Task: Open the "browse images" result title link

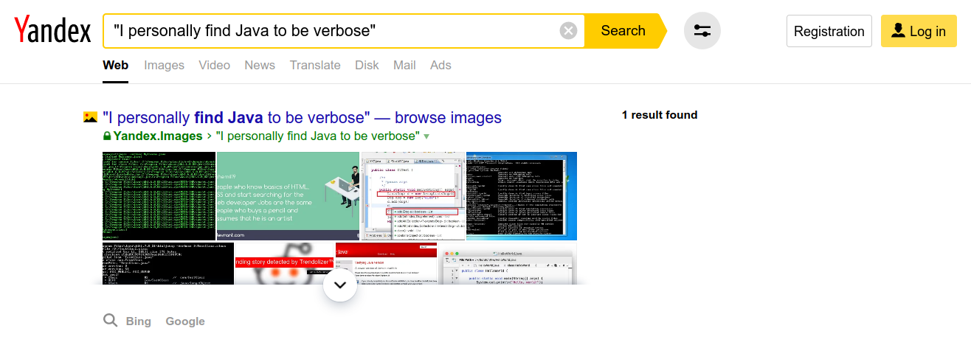Action: 303,117
